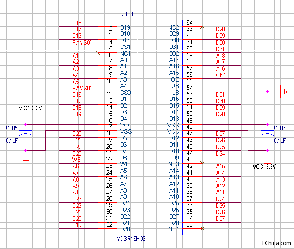
Task: Click the junction dot above capacitor C106
Action: [268, 124]
